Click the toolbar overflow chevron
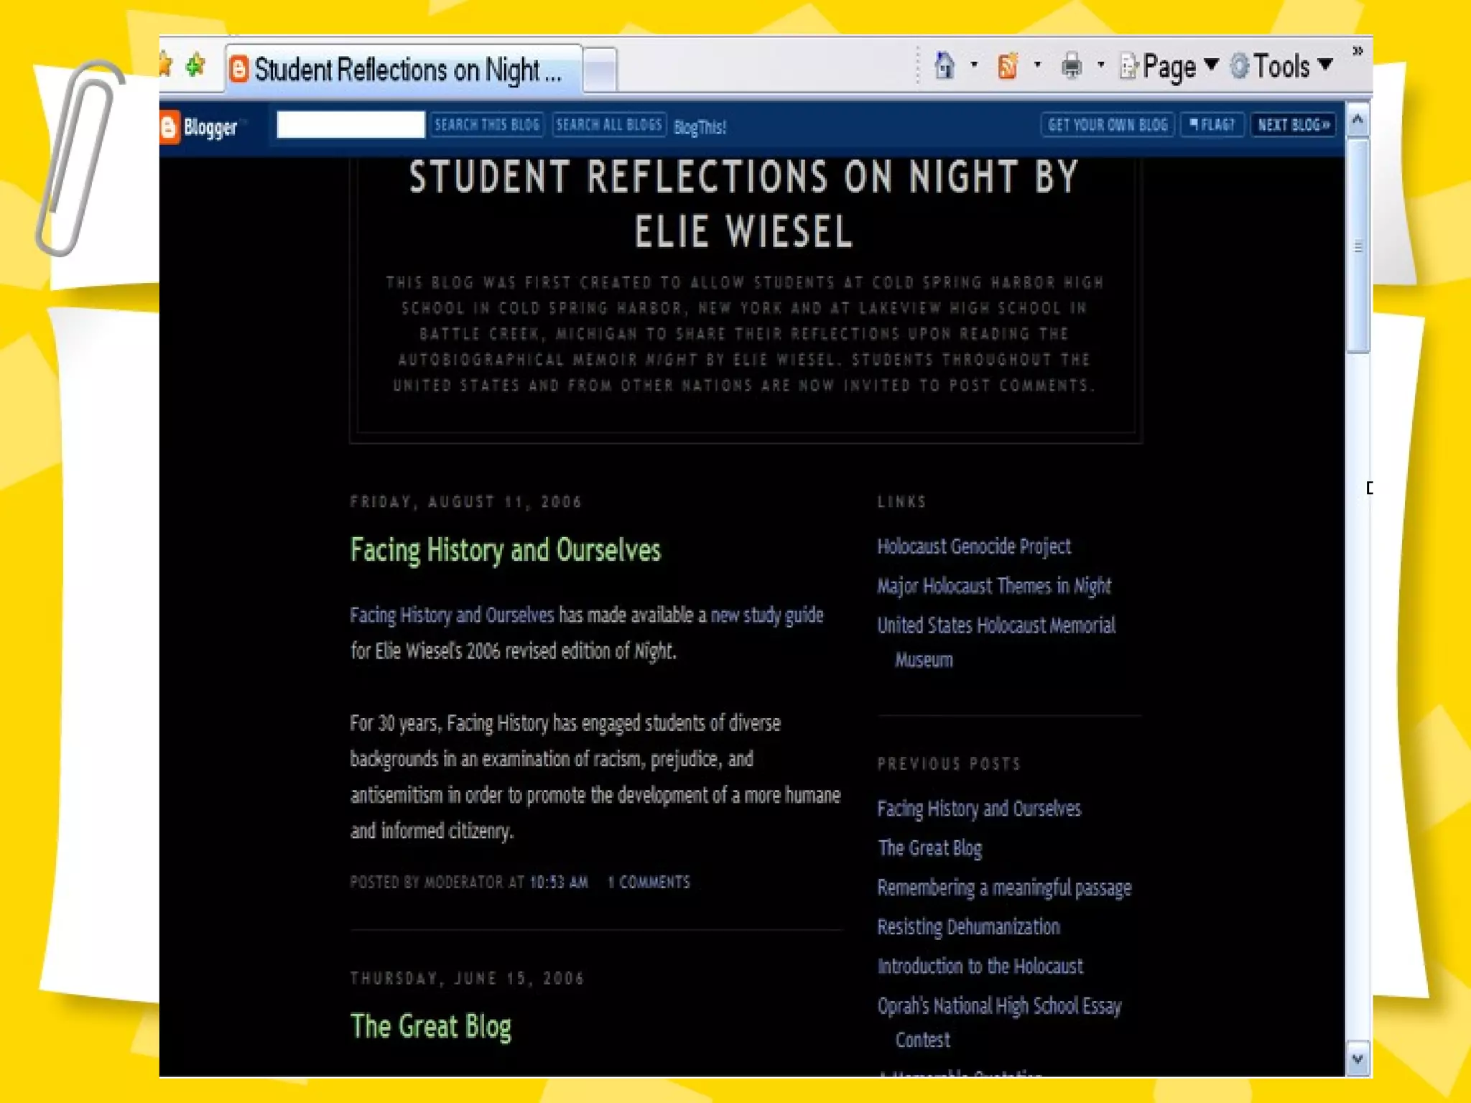The width and height of the screenshot is (1471, 1103). [x=1357, y=51]
